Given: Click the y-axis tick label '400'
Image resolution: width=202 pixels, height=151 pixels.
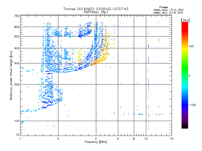Looking at the screenshot, I should (x=17, y=48).
